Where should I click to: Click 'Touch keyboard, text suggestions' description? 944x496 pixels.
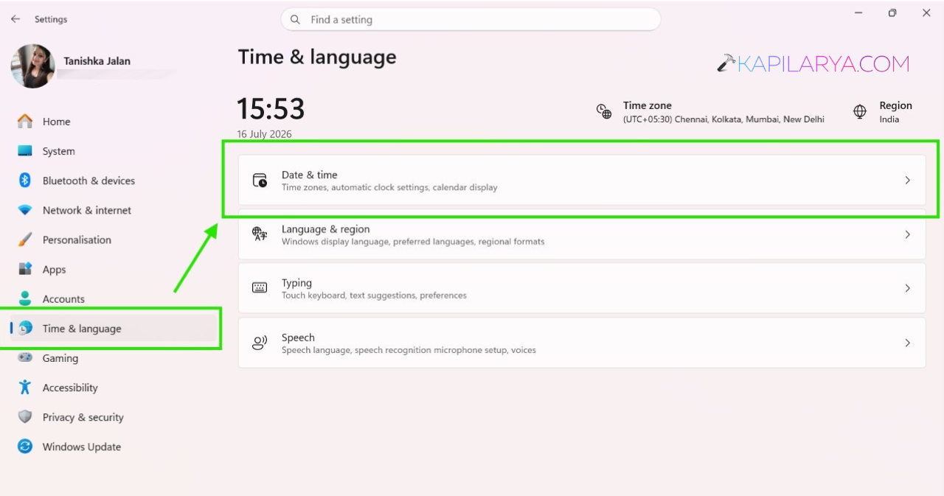374,296
